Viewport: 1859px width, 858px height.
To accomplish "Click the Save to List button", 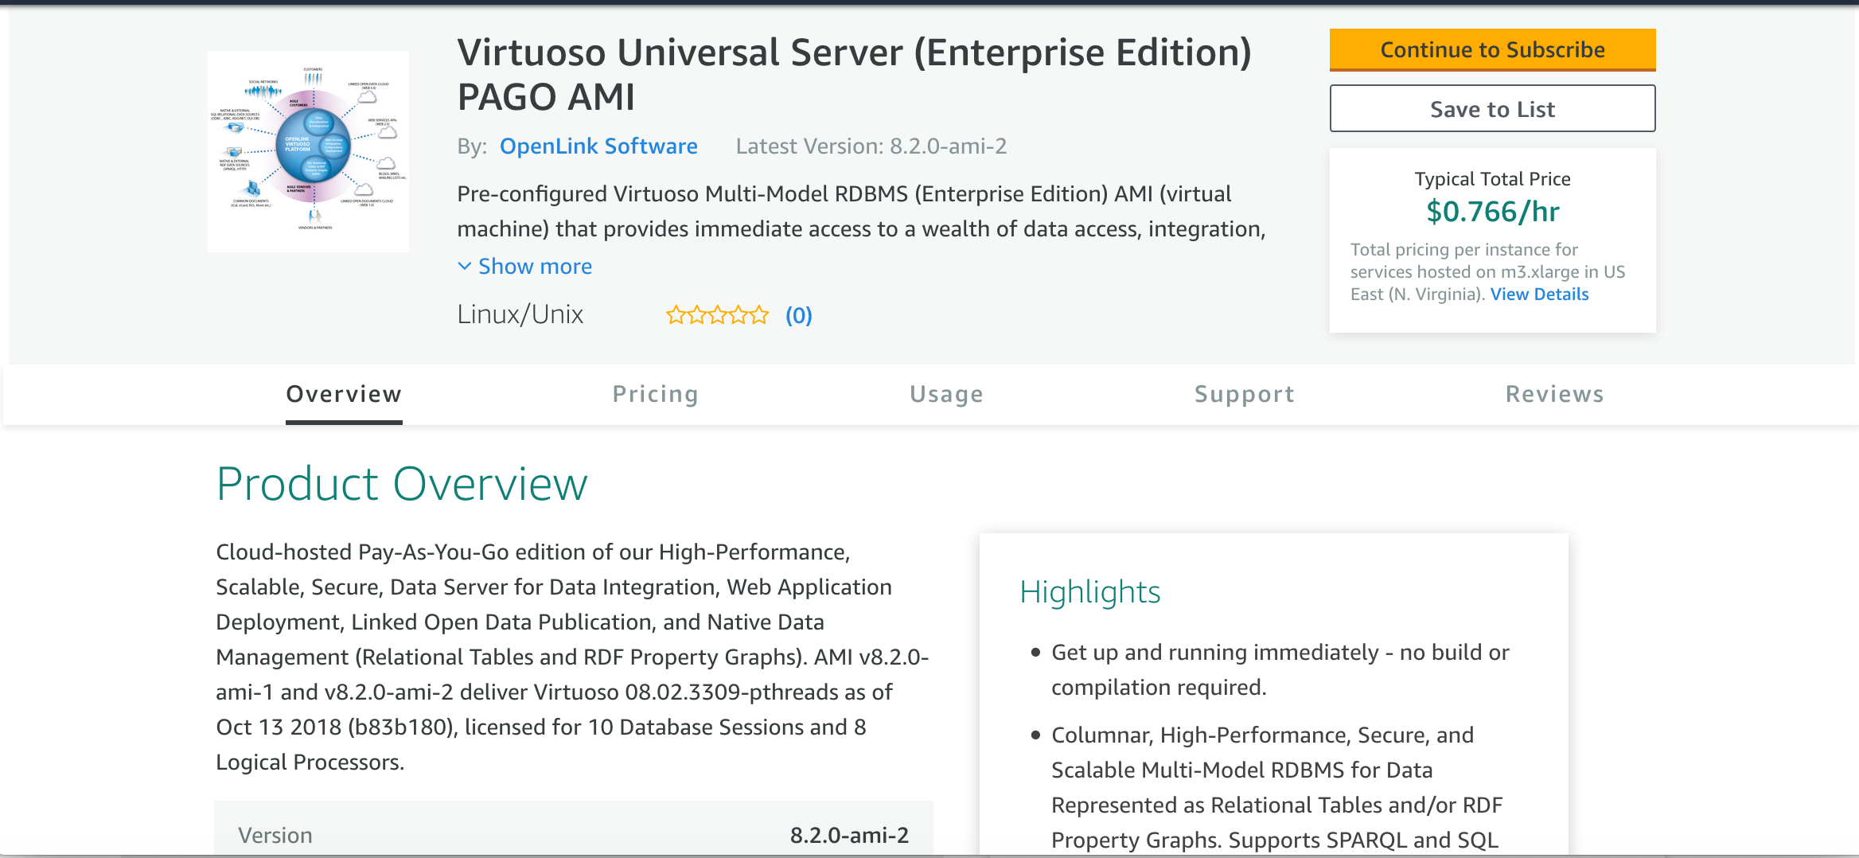I will pos(1492,109).
